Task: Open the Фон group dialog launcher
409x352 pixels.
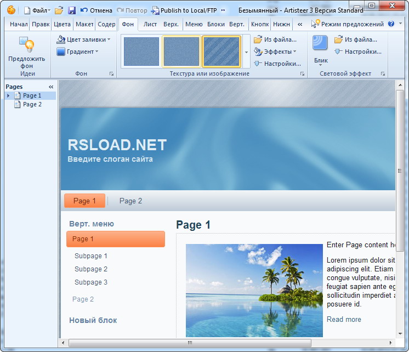Action: [x=112, y=74]
